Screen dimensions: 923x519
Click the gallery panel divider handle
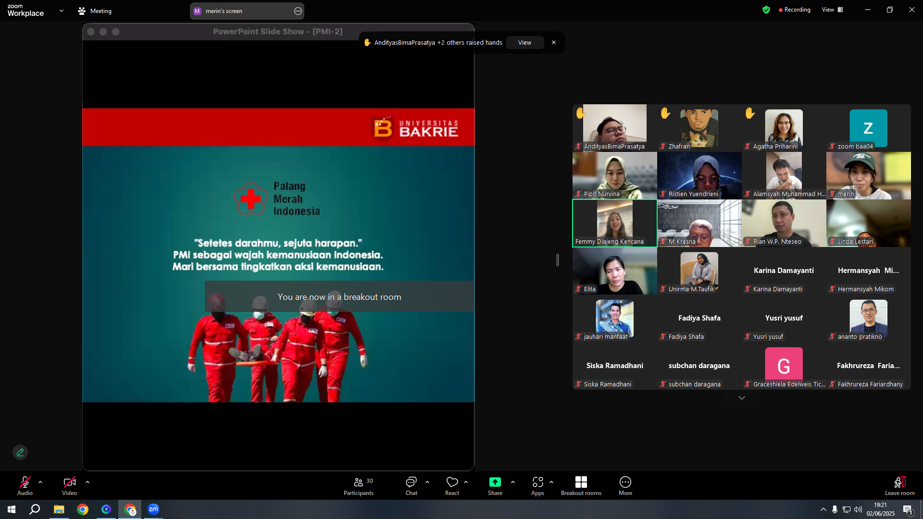pos(558,260)
